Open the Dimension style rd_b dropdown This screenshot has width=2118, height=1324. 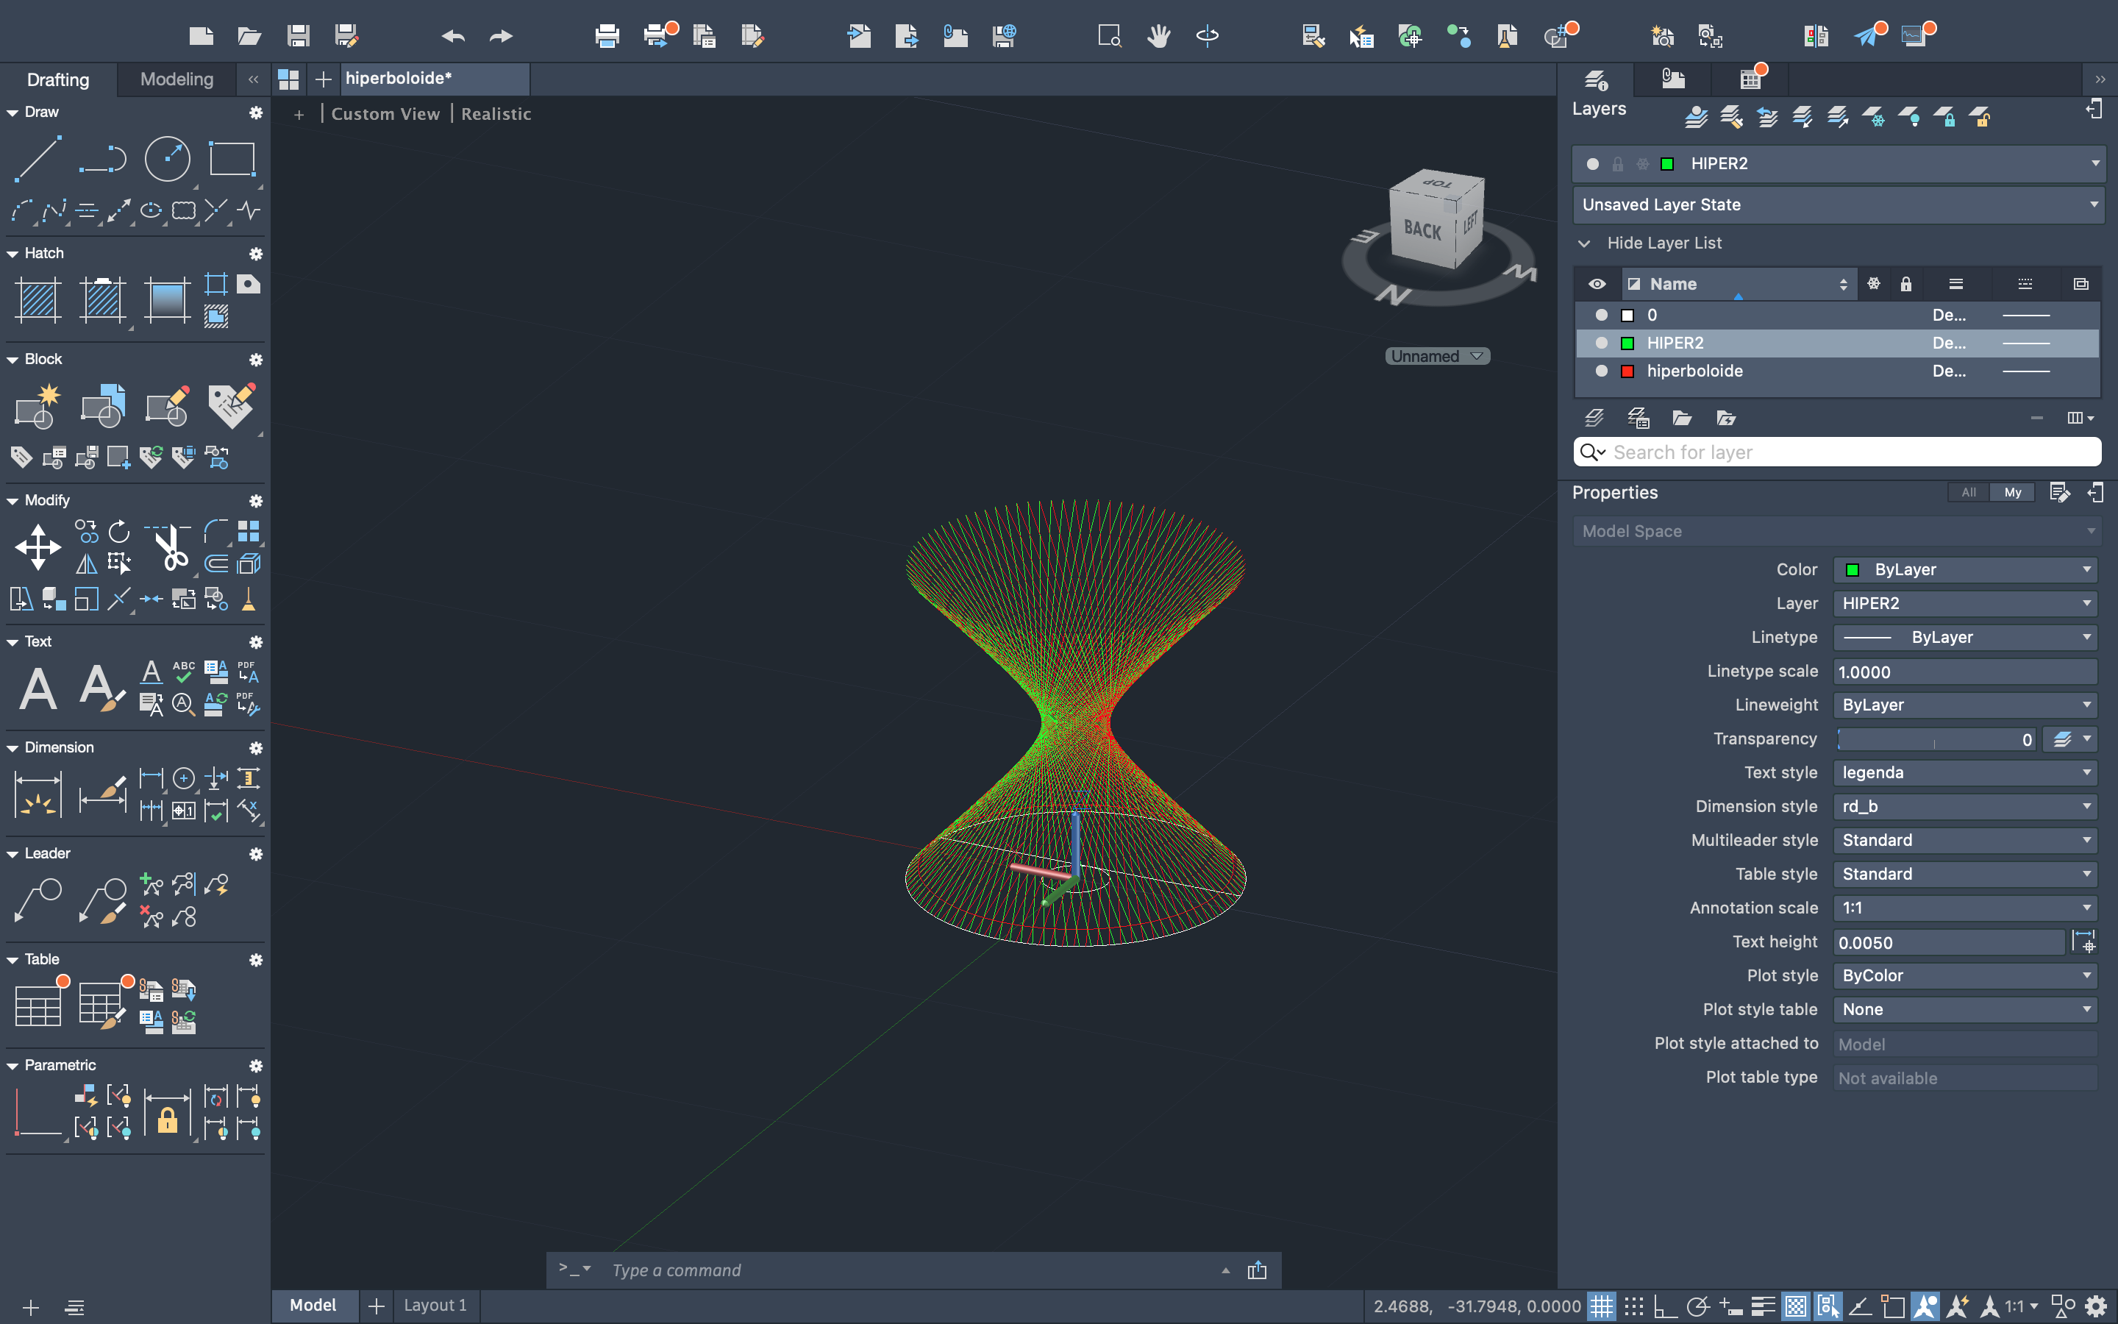coord(1965,805)
